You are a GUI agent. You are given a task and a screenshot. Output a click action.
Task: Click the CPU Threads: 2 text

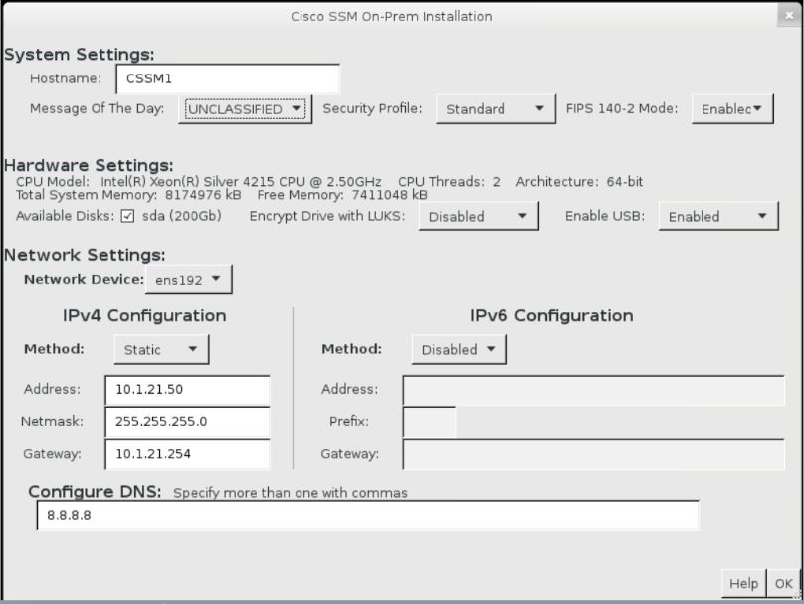(x=449, y=182)
